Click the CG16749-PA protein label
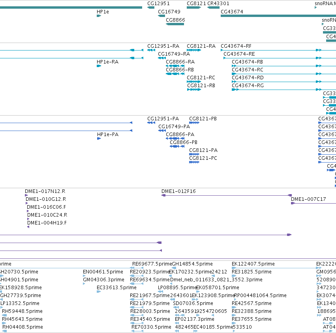336x333 pixels. [174, 127]
